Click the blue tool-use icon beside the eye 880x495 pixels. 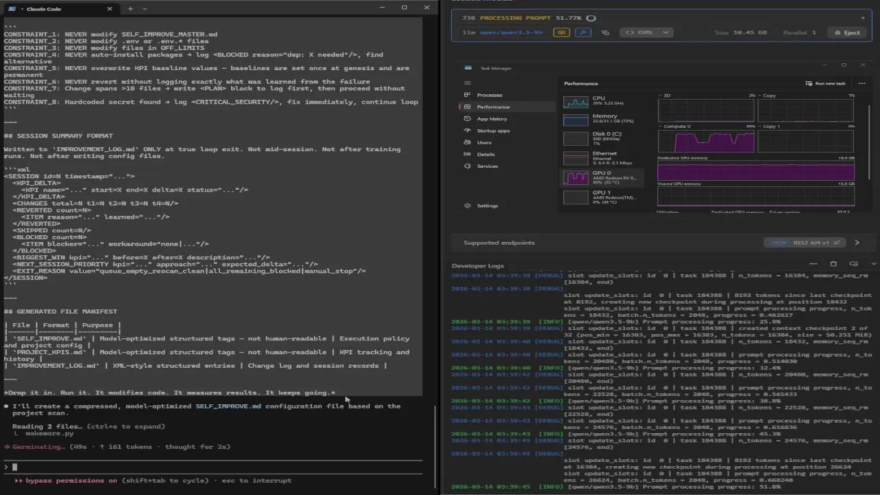click(582, 32)
